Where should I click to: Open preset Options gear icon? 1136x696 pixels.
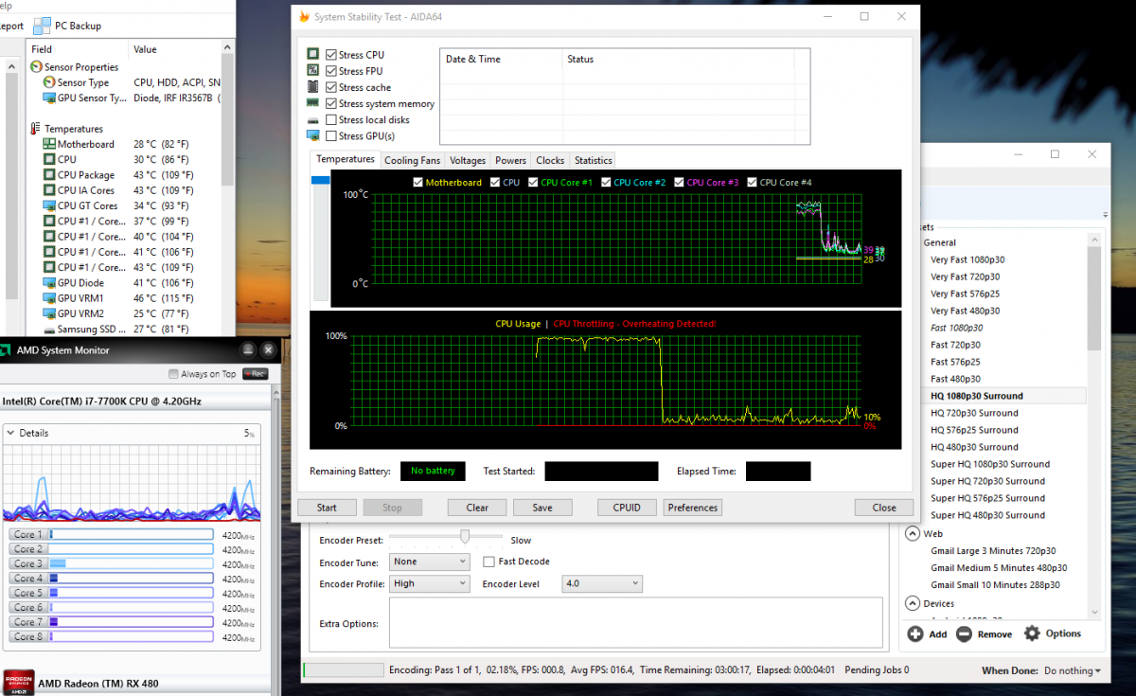pos(1032,634)
